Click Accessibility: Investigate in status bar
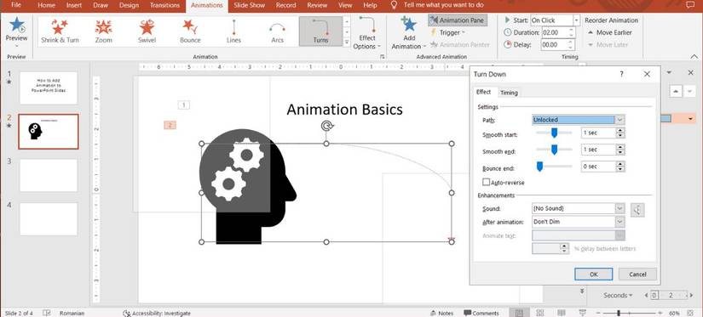The image size is (703, 317). tap(157, 313)
